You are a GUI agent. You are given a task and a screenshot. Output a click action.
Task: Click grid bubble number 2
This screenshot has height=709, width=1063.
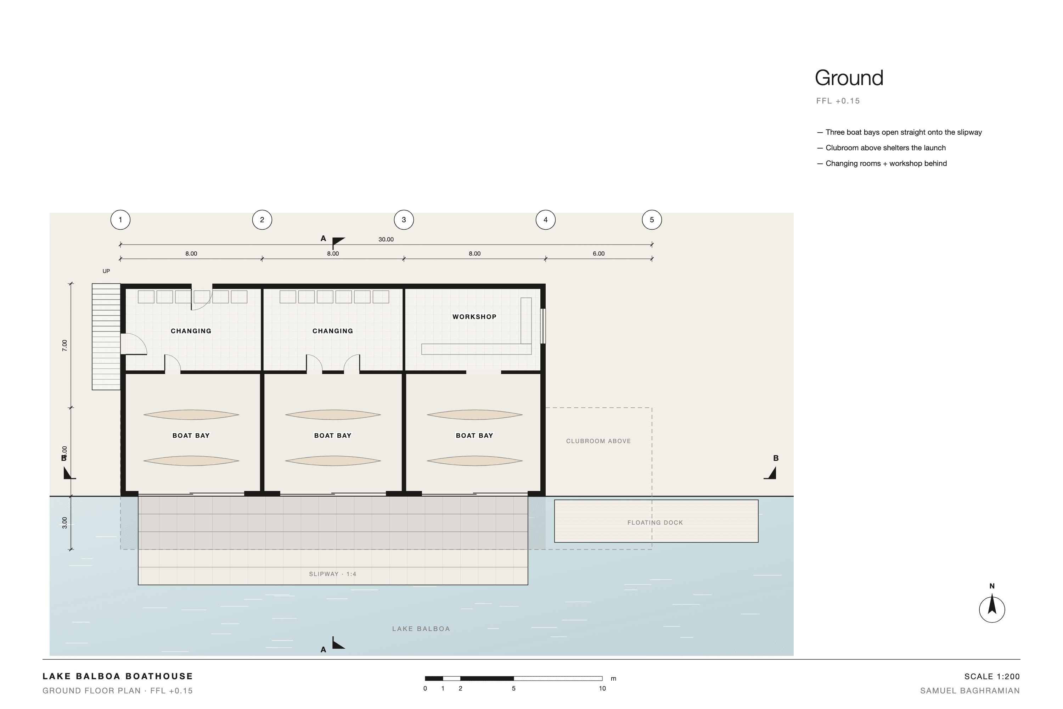pos(262,220)
